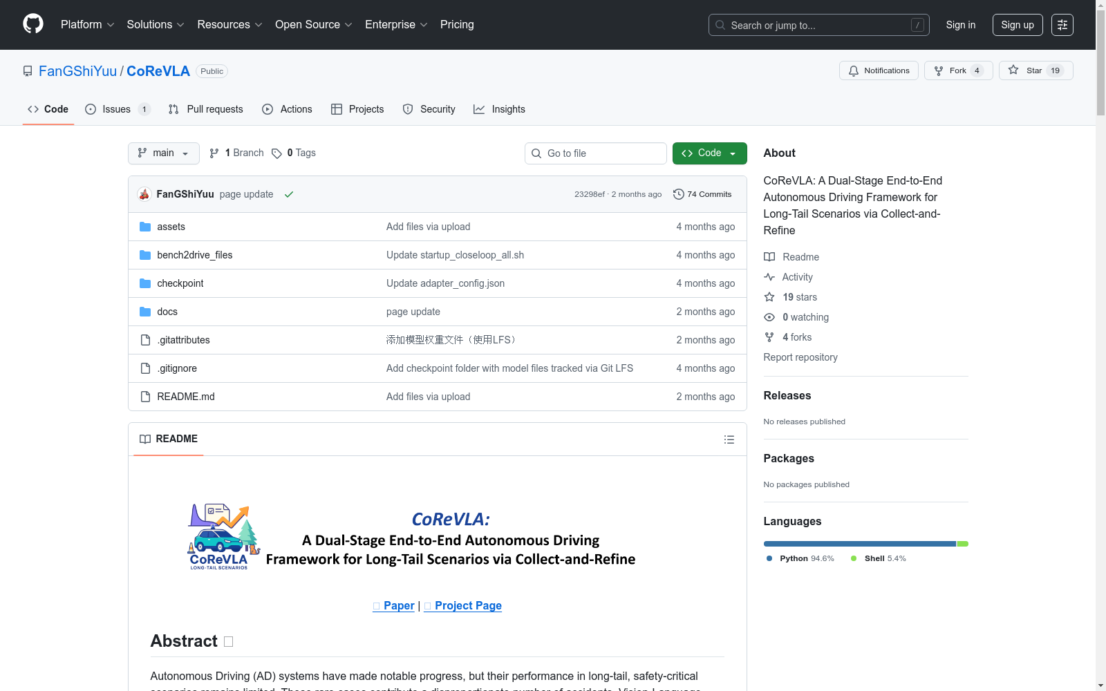This screenshot has height=691, width=1106.
Task: Select the README tab heading
Action: coord(169,439)
